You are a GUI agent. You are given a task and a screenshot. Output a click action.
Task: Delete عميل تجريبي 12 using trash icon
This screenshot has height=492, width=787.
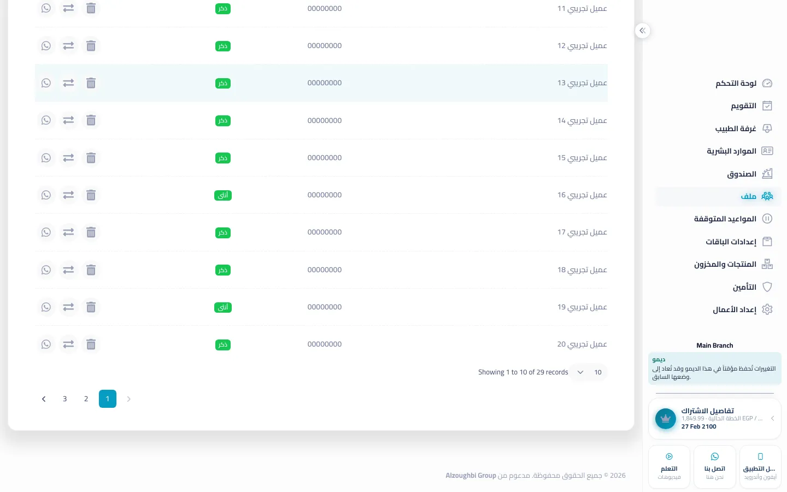tap(91, 46)
